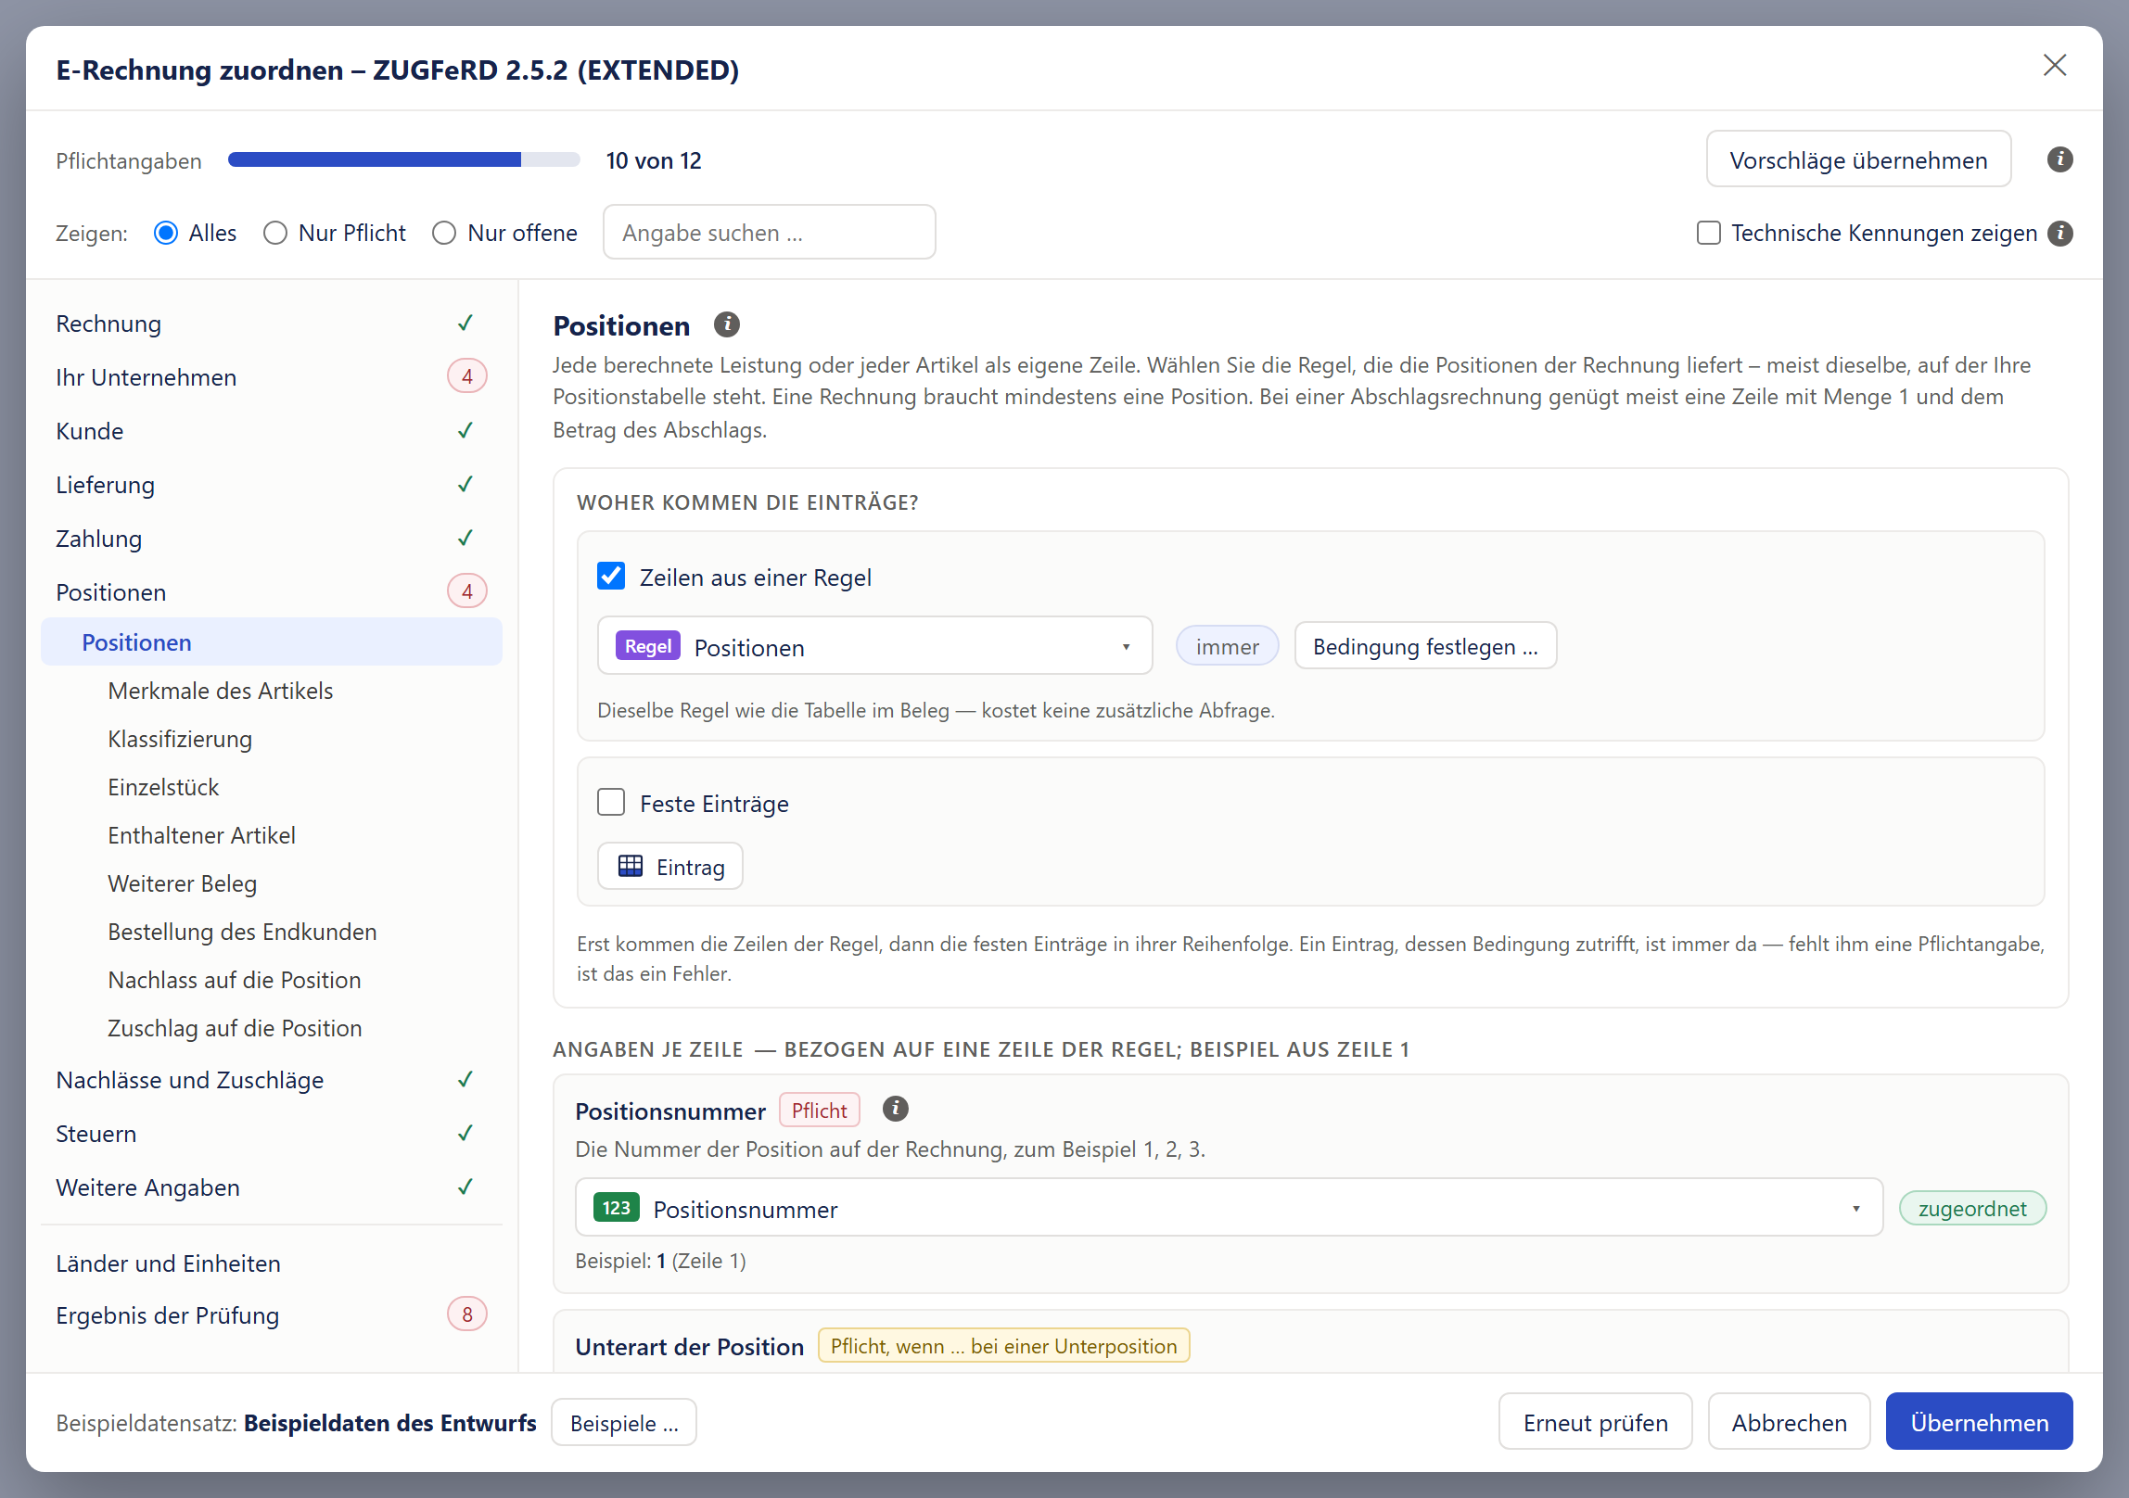Open Länder und Einheiten section
This screenshot has width=2129, height=1498.
[271, 1263]
